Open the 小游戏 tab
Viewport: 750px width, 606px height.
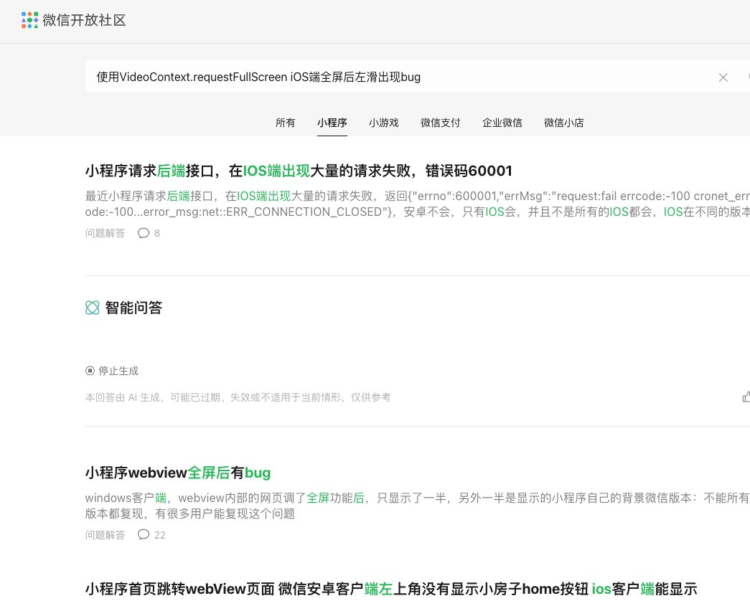click(383, 123)
